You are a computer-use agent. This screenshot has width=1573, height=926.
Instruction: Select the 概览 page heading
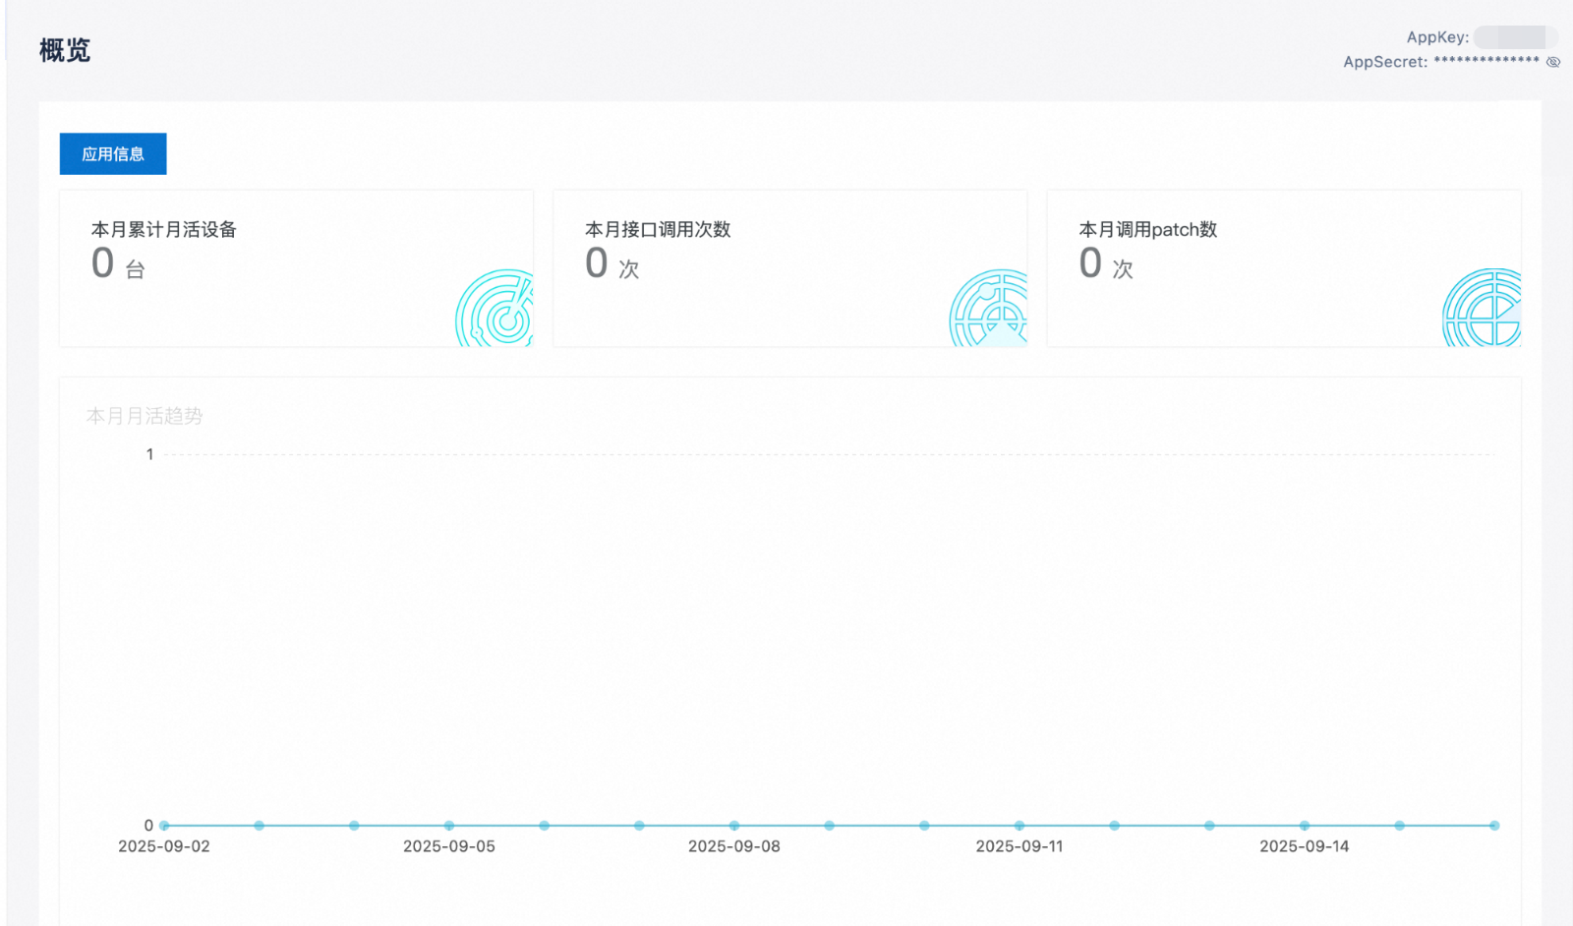[65, 50]
